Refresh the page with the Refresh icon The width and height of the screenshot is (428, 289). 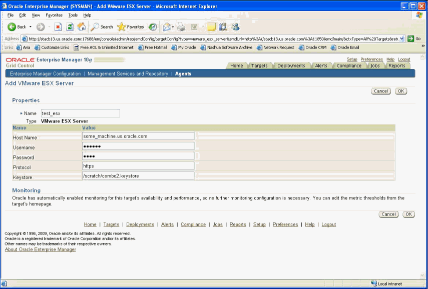point(71,26)
